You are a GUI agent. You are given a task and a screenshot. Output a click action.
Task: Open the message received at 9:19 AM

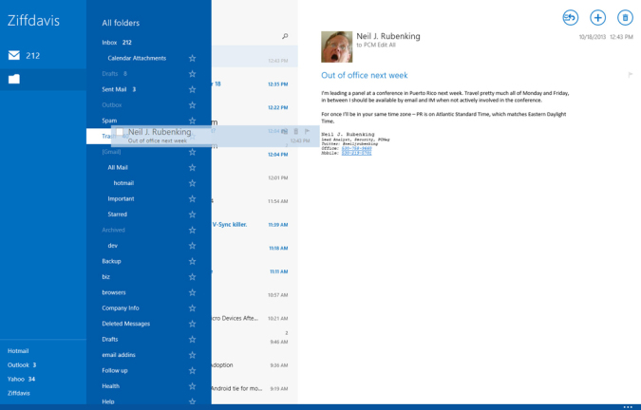pos(255,388)
